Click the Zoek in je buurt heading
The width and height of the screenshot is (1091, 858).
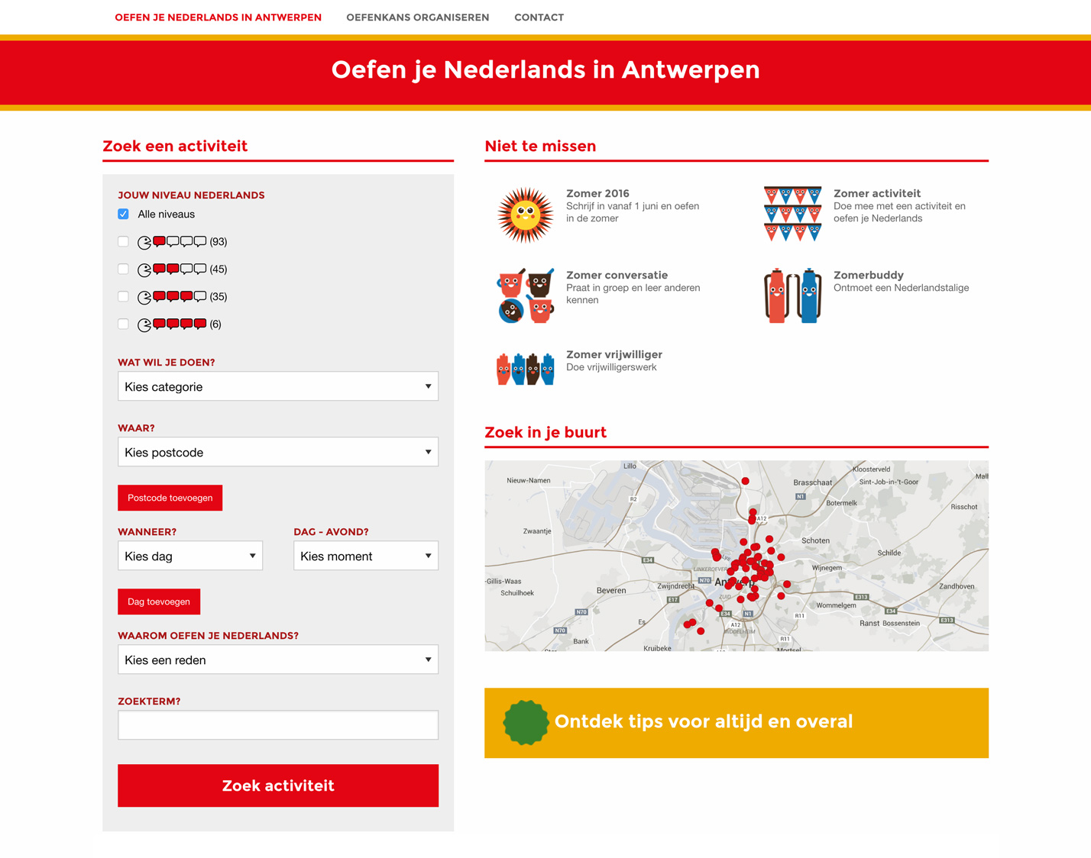545,432
